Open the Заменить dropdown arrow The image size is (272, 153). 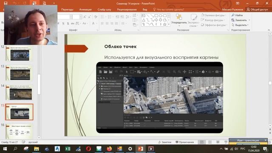[249, 20]
